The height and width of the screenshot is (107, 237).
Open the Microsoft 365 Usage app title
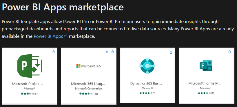pos(88,84)
